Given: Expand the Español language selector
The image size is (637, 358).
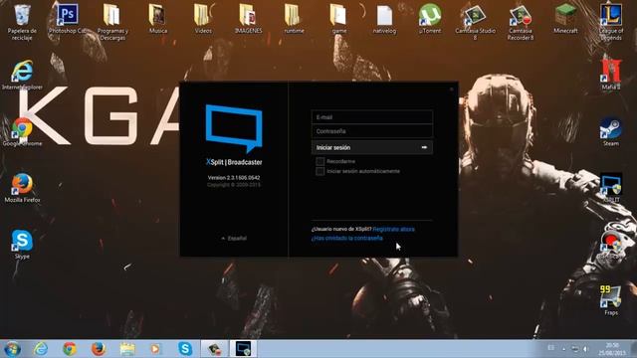Looking at the screenshot, I should pos(234,239).
